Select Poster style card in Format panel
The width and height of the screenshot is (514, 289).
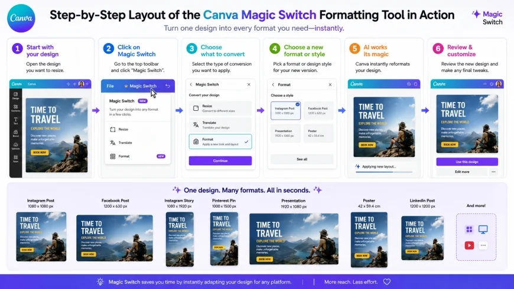pyautogui.click(x=318, y=133)
